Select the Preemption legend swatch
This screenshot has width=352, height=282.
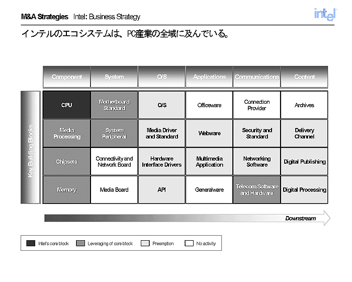[145, 244]
